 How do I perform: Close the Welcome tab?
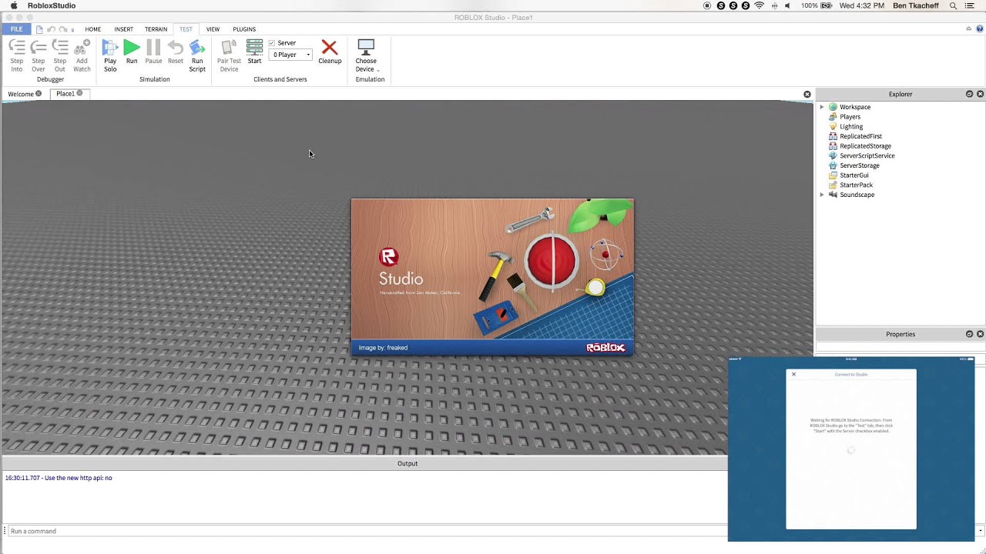point(39,94)
